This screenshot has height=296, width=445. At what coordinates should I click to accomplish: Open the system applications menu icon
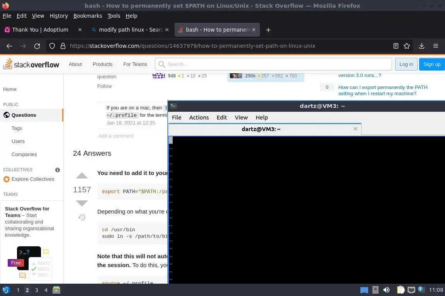click(6, 290)
